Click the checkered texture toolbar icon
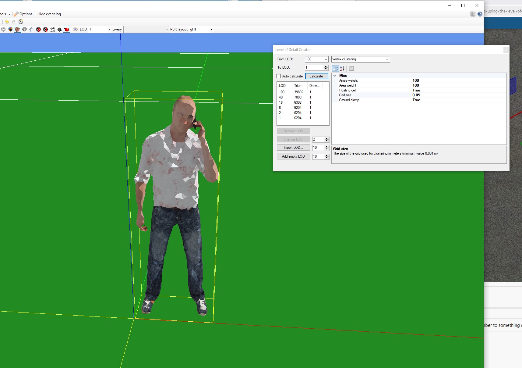 (38, 29)
